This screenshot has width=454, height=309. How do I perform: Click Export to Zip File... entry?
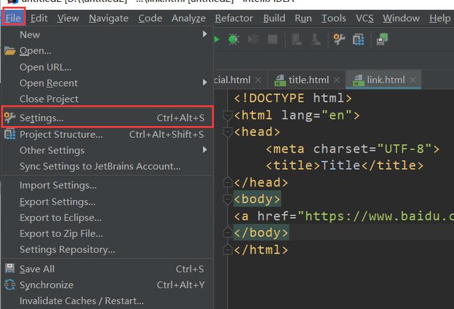point(61,234)
